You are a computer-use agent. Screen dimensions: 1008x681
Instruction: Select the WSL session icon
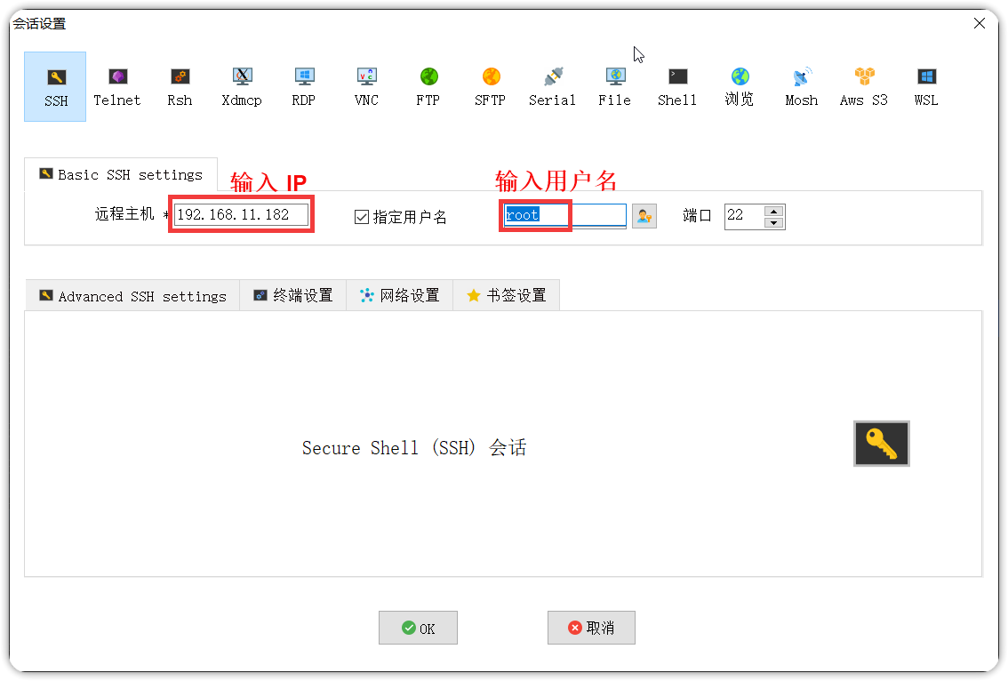(x=925, y=87)
